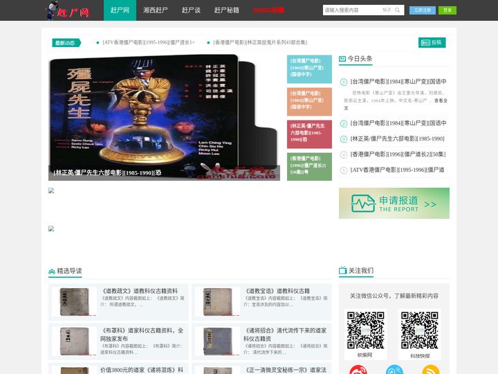Click the 赶尸网 site logo
The image size is (498, 374).
click(x=67, y=10)
